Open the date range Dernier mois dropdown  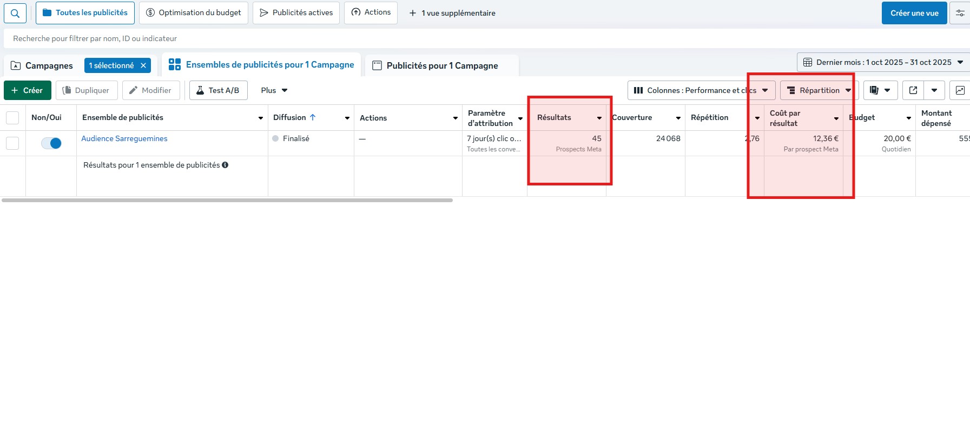[x=883, y=62]
